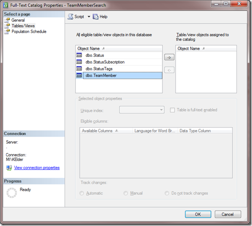Click the dbo.StatusTags table icon
The image size is (252, 226).
pos(79,68)
